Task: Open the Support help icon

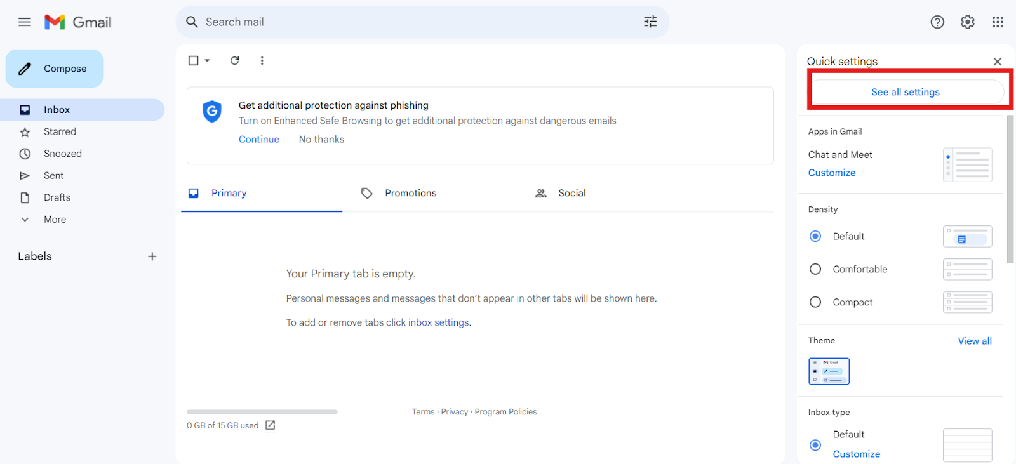Action: coord(937,22)
